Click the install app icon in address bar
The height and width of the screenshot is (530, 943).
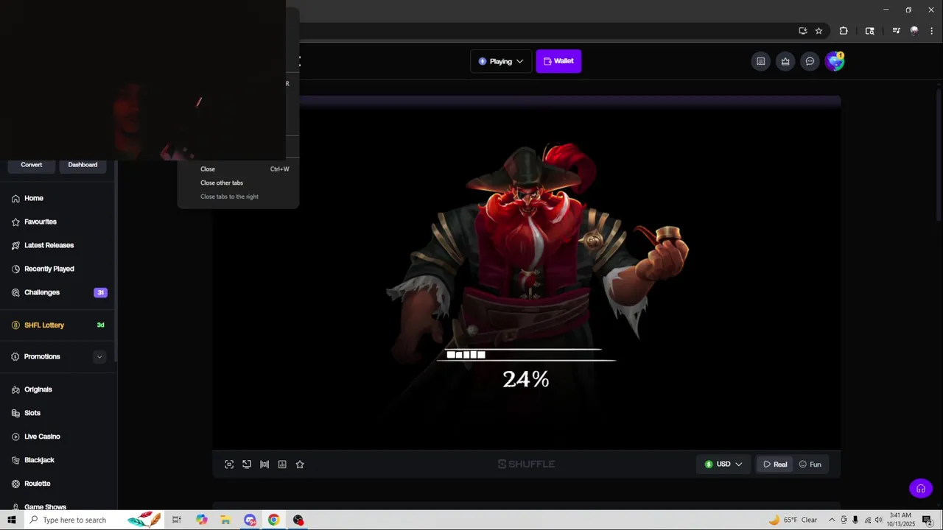[x=803, y=31]
